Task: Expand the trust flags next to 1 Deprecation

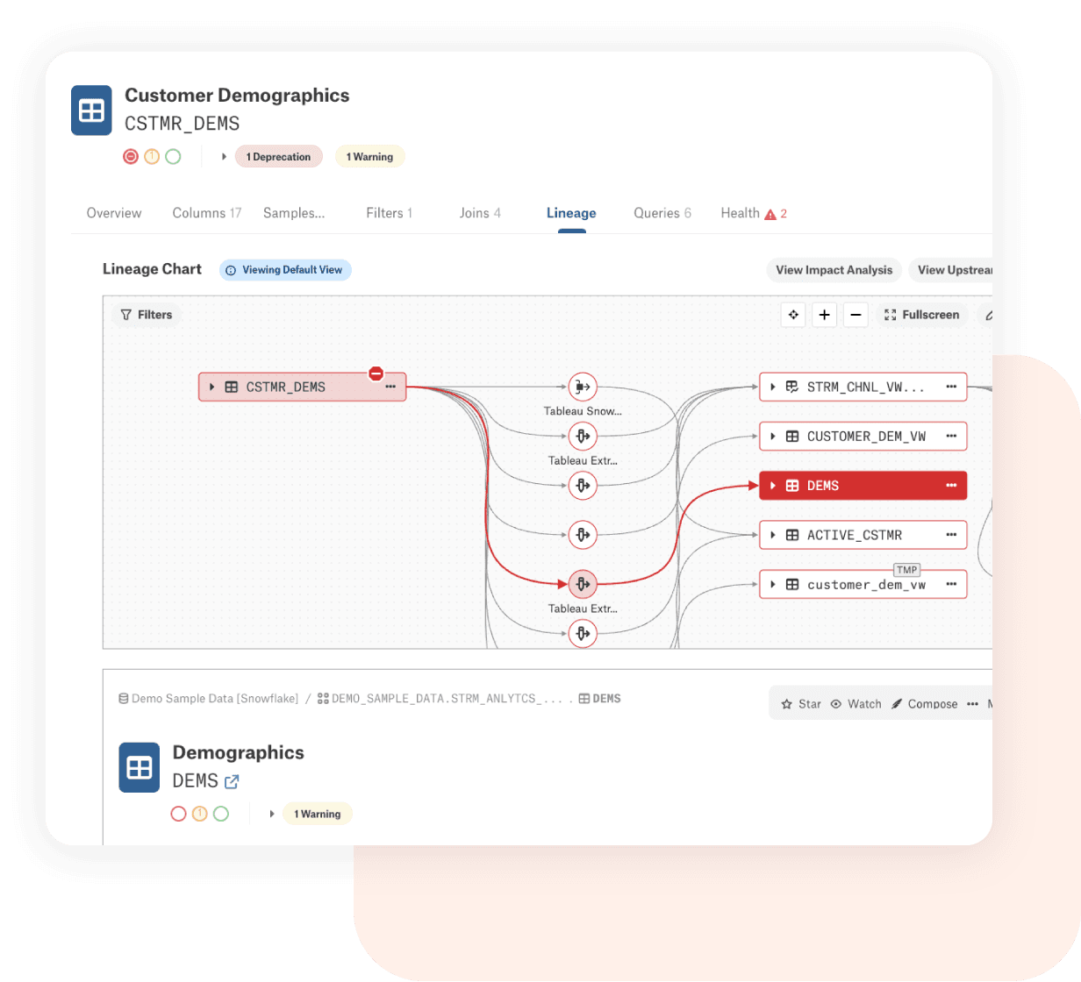Action: (224, 157)
